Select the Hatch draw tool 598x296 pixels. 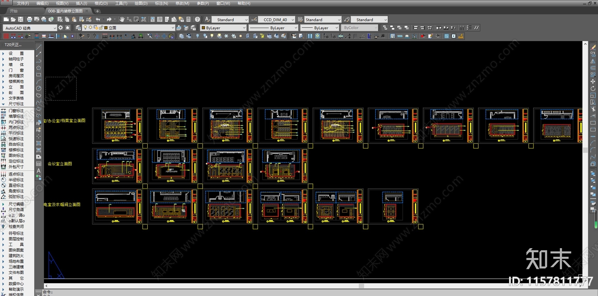[x=38, y=143]
